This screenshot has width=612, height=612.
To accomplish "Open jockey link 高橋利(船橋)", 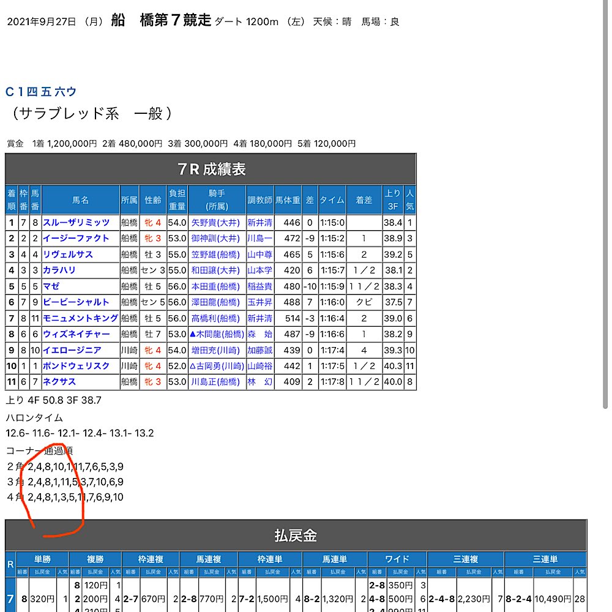I will [x=215, y=318].
